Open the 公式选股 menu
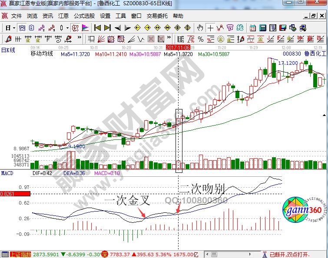The image size is (328, 258). click(84, 16)
